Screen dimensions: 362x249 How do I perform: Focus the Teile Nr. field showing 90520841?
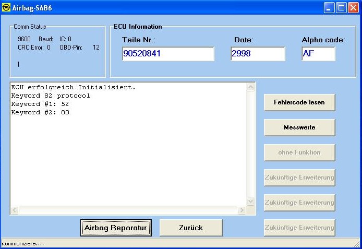point(168,54)
